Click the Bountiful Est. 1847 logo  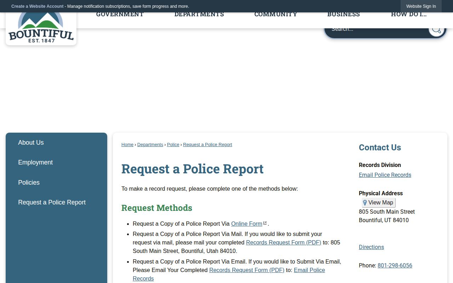click(x=41, y=28)
